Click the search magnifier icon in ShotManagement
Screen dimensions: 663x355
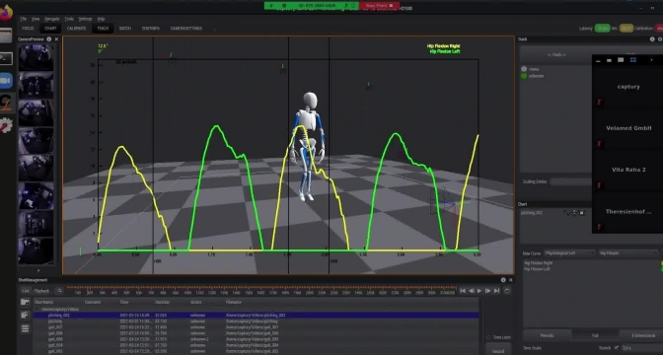click(x=59, y=291)
